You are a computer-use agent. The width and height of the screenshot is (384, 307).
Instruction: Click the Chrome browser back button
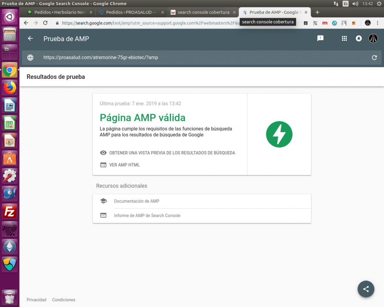click(26, 23)
